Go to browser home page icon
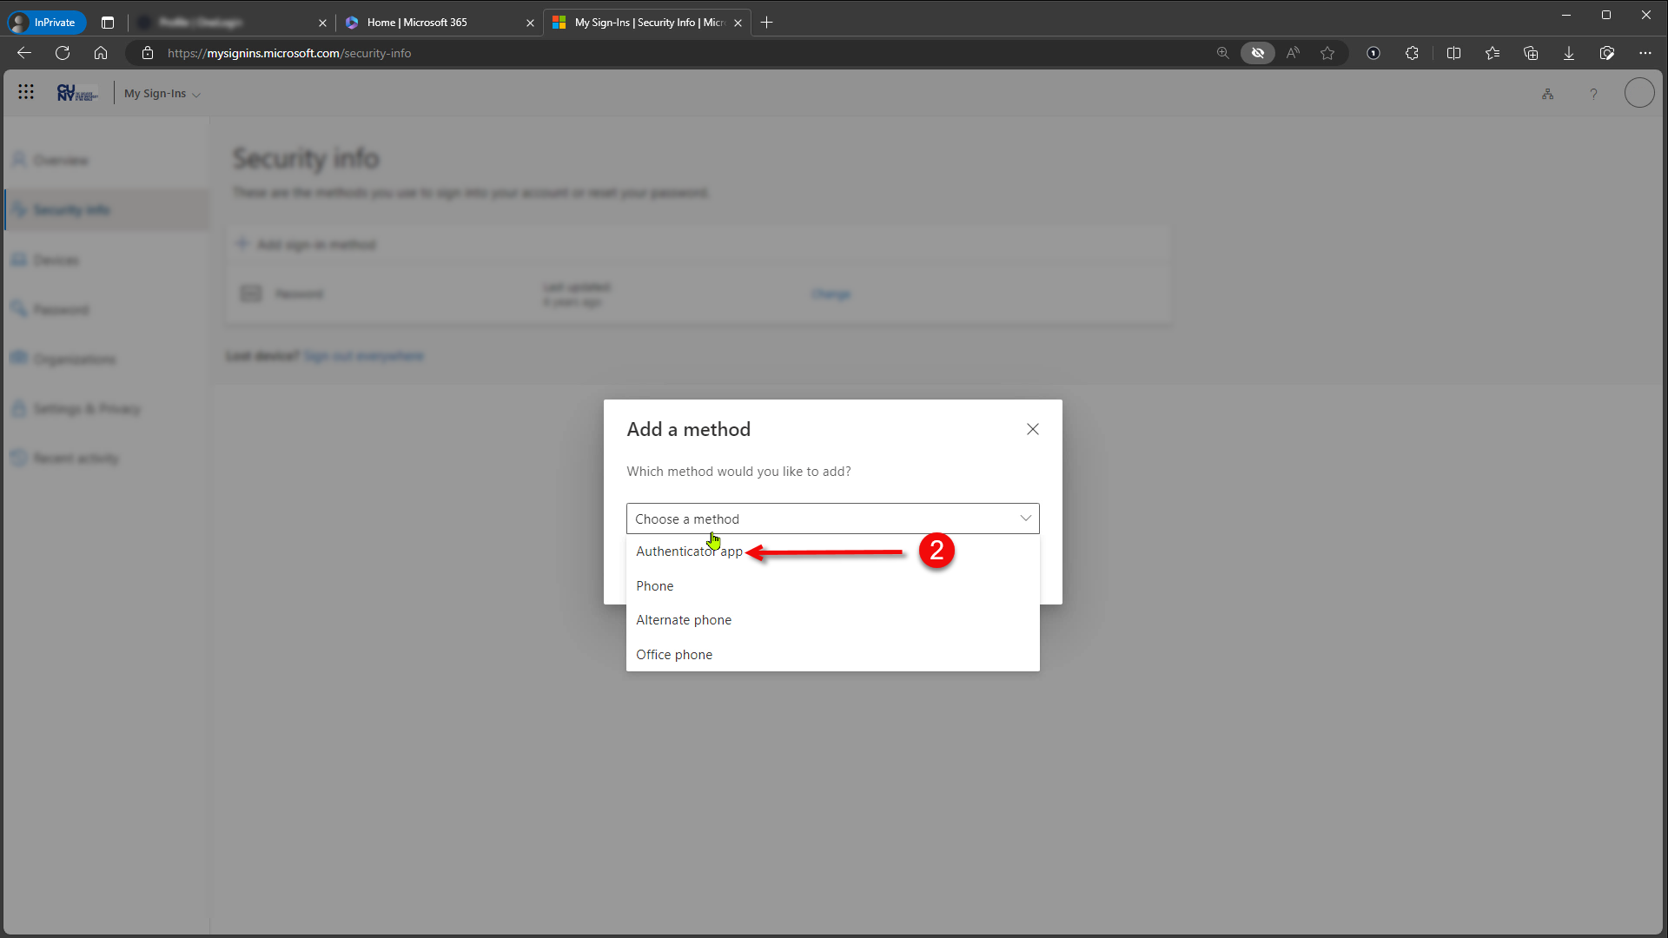 (x=101, y=53)
